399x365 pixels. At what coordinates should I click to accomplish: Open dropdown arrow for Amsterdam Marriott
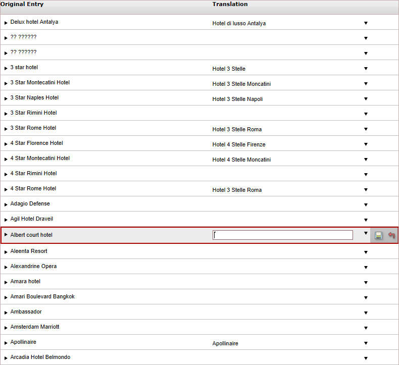(x=366, y=328)
